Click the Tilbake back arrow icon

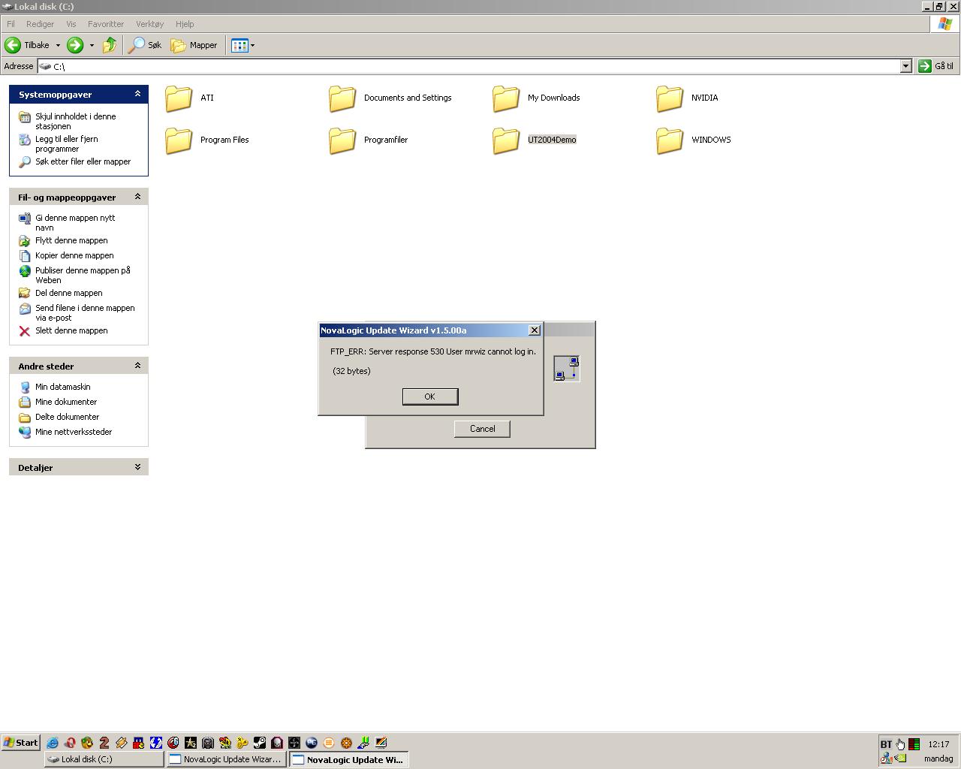pyautogui.click(x=13, y=45)
